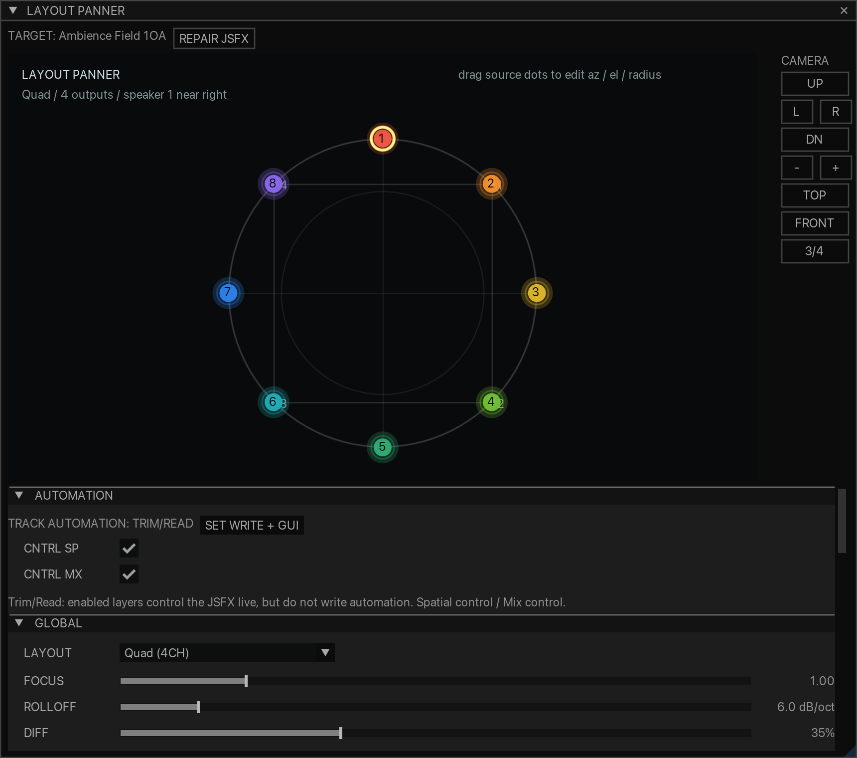Screen dimensions: 857x758
Task: Click the ROLLOFF value 6.0 dB/oct
Action: [x=806, y=707]
